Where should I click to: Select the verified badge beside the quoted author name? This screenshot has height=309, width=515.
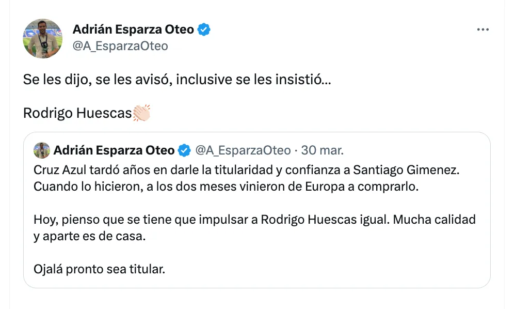[183, 150]
